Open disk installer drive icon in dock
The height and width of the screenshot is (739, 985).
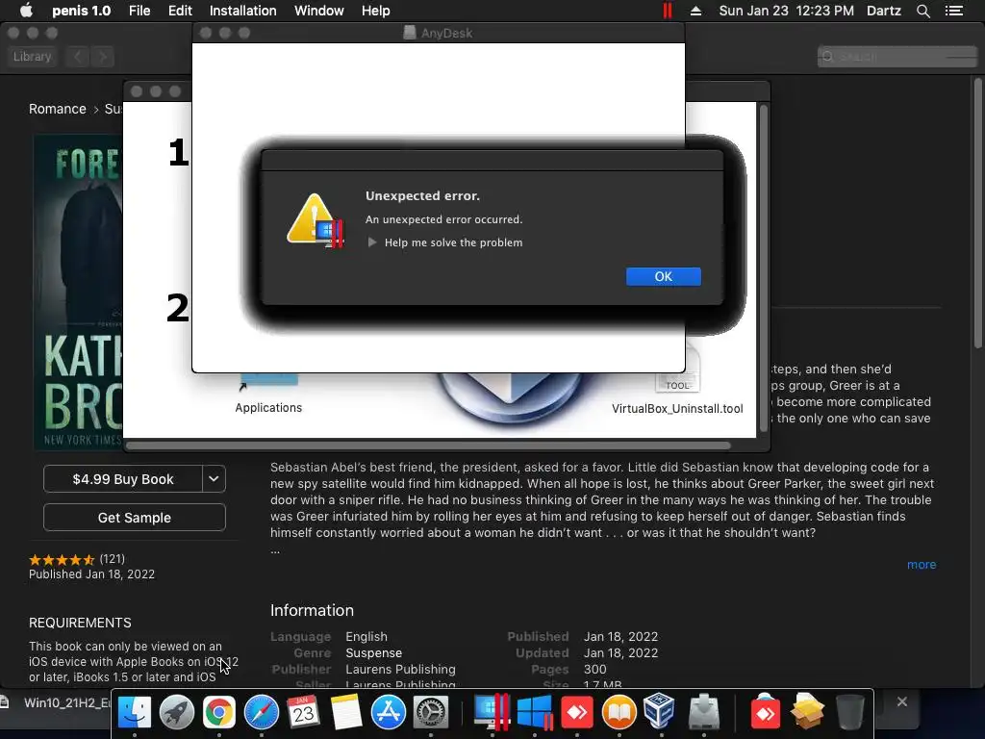click(x=703, y=712)
